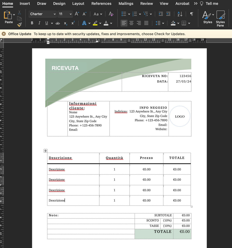Viewport: 232px width, 248px height.
Task: Insert a bulleted list
Action: click(124, 14)
